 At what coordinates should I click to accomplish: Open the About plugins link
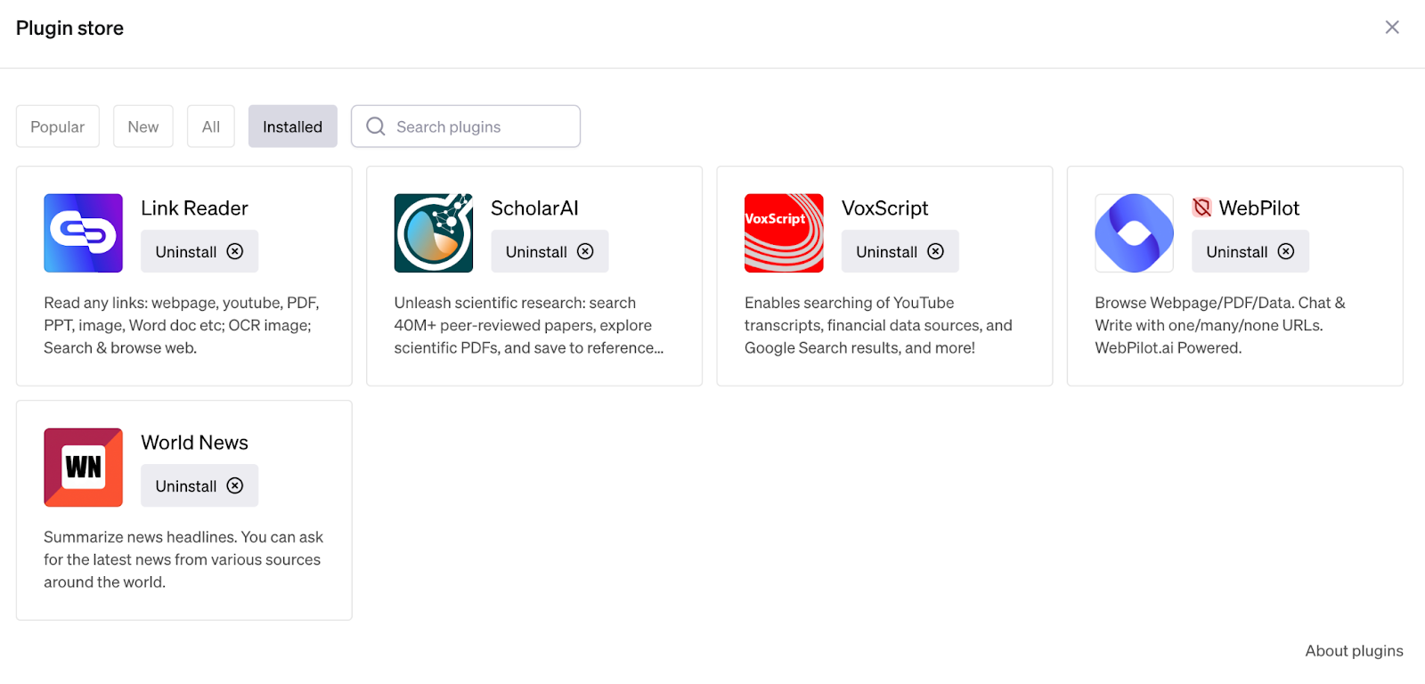1354,651
